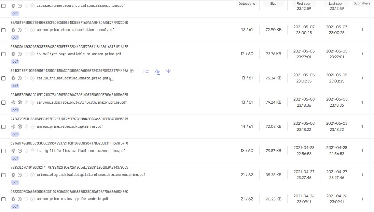Copy the B94CE1E0 hash to clipboard
The height and width of the screenshot is (212, 374).
pos(132,71)
